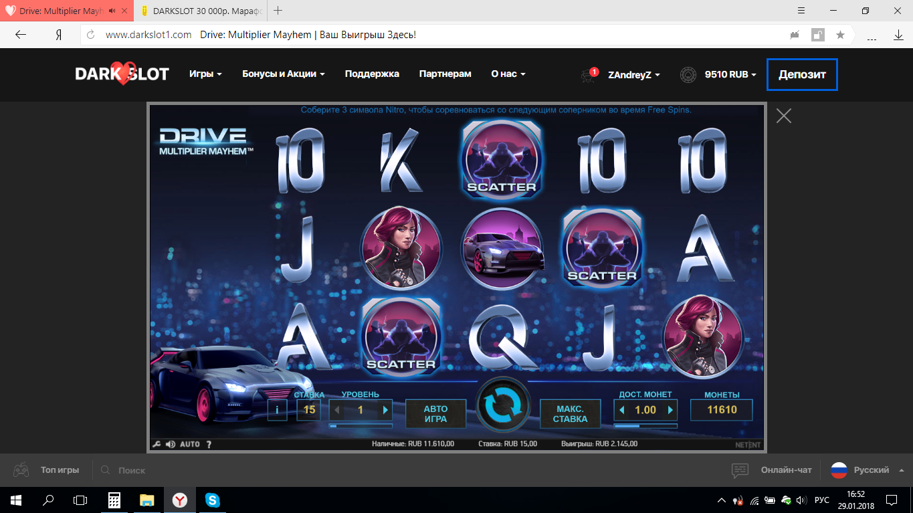
Task: Open the Игры dropdown menu
Action: pyautogui.click(x=205, y=74)
